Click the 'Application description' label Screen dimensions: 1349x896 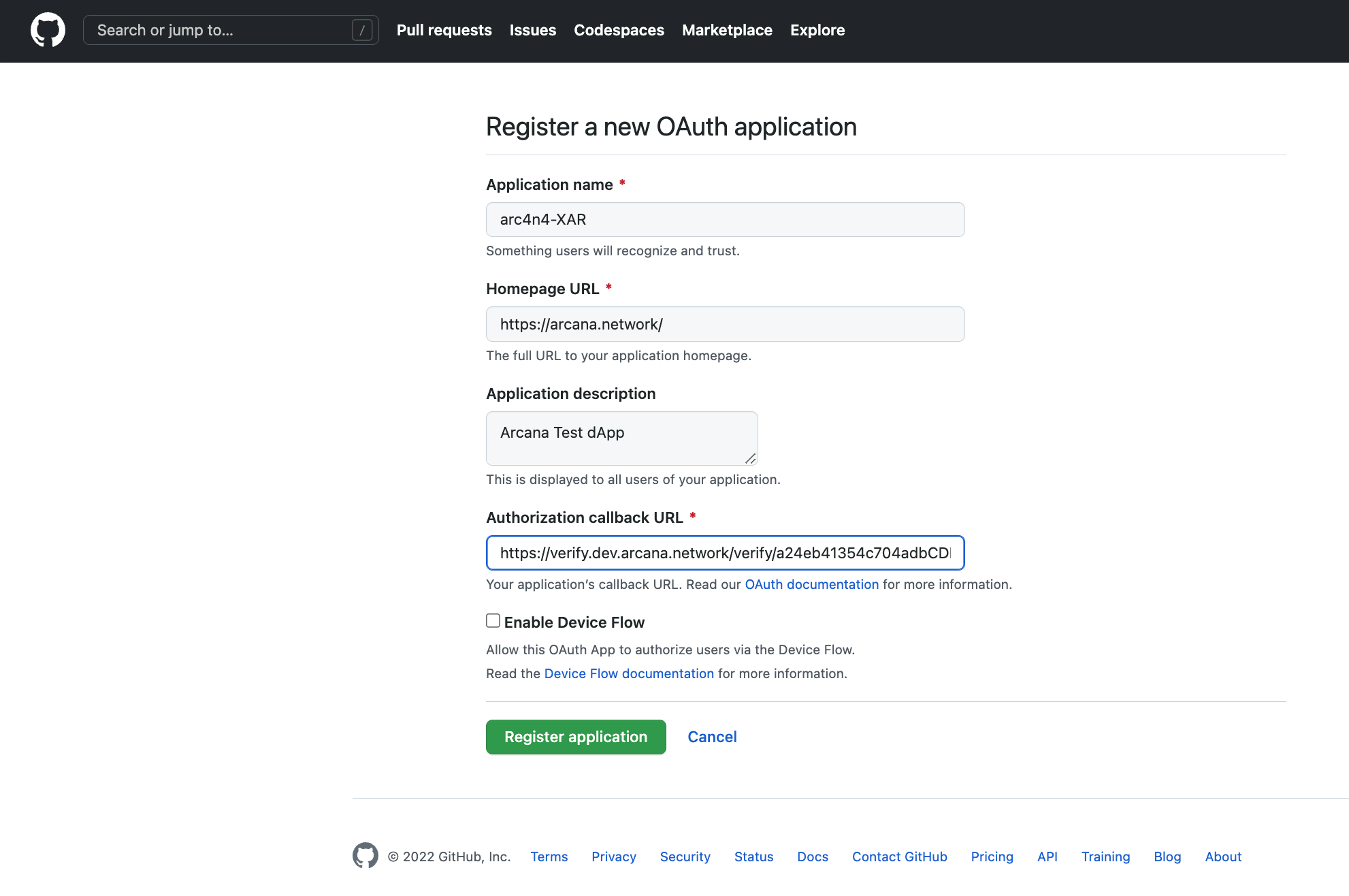click(570, 394)
